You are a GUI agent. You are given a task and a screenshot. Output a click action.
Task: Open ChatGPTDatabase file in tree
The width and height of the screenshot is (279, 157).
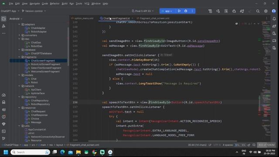tap(41, 53)
